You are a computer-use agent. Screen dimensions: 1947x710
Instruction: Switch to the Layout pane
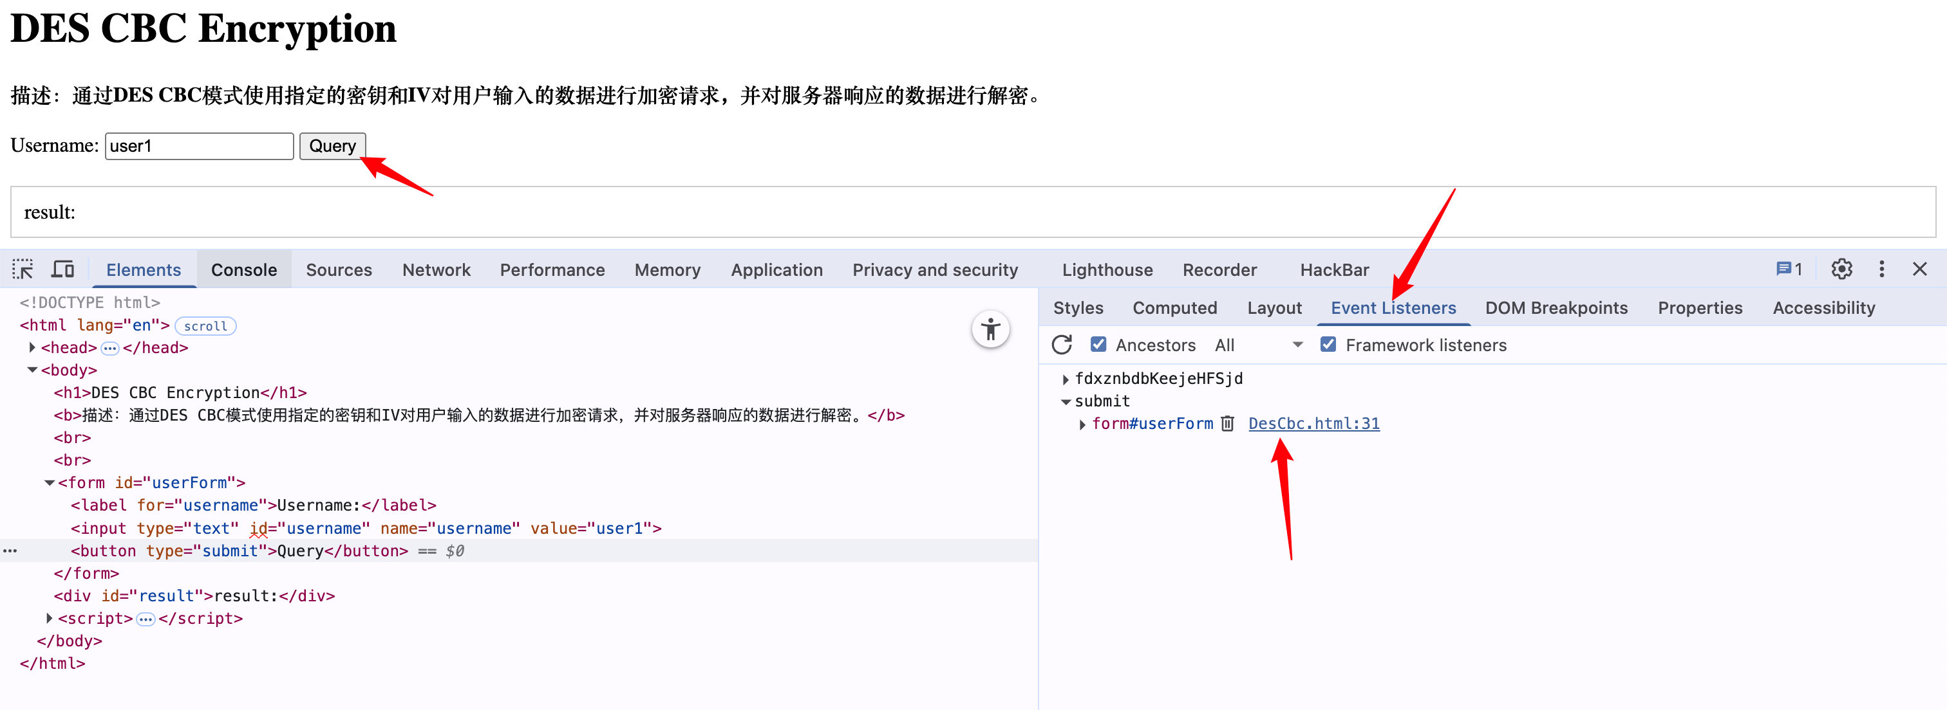pyautogui.click(x=1274, y=308)
